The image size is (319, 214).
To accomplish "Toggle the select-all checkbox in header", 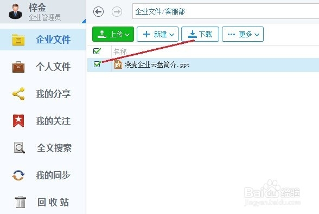I will (x=97, y=51).
